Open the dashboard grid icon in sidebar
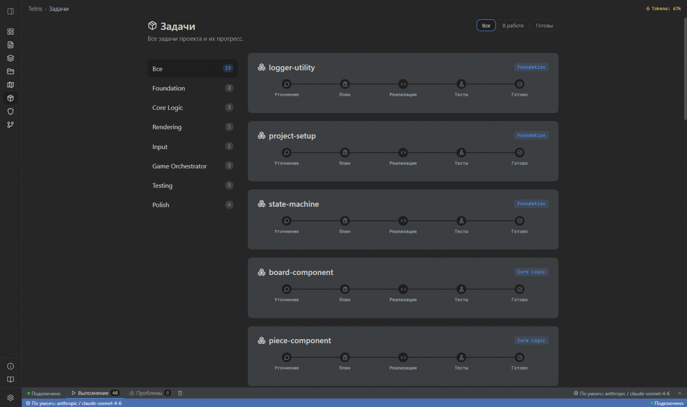Viewport: 687px width, 407px height. (x=11, y=32)
